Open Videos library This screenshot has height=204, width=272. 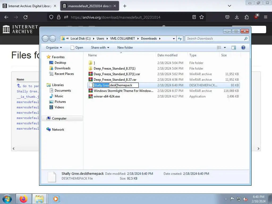pyautogui.click(x=57, y=107)
